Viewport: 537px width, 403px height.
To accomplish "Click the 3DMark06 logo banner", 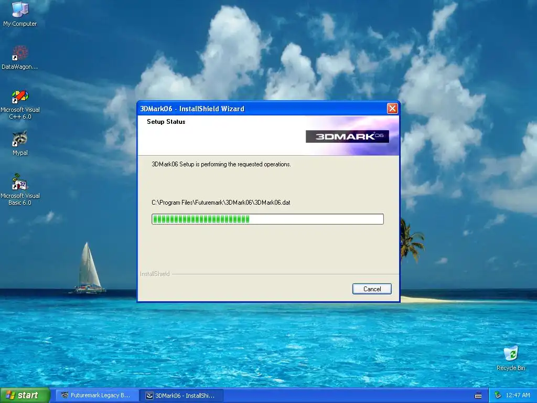I will tap(347, 136).
